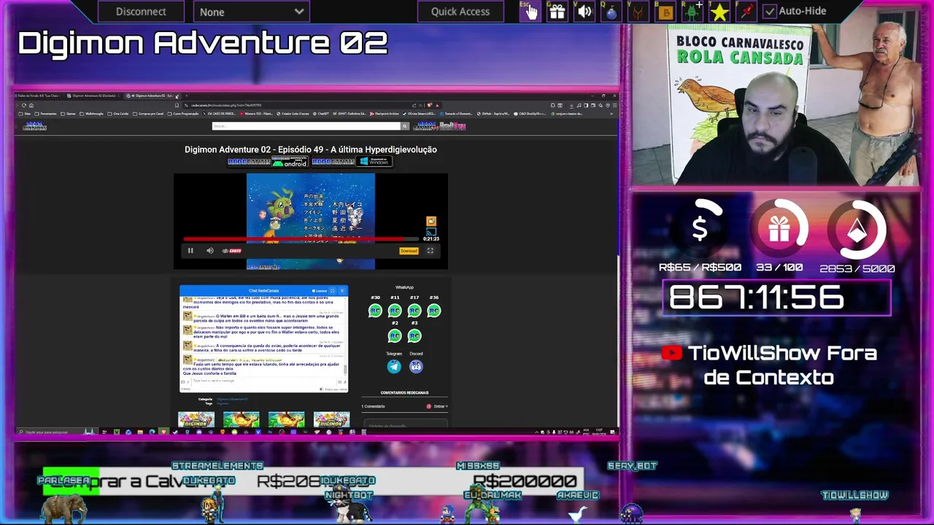
Task: Open the Telegram channel icon
Action: coord(394,366)
